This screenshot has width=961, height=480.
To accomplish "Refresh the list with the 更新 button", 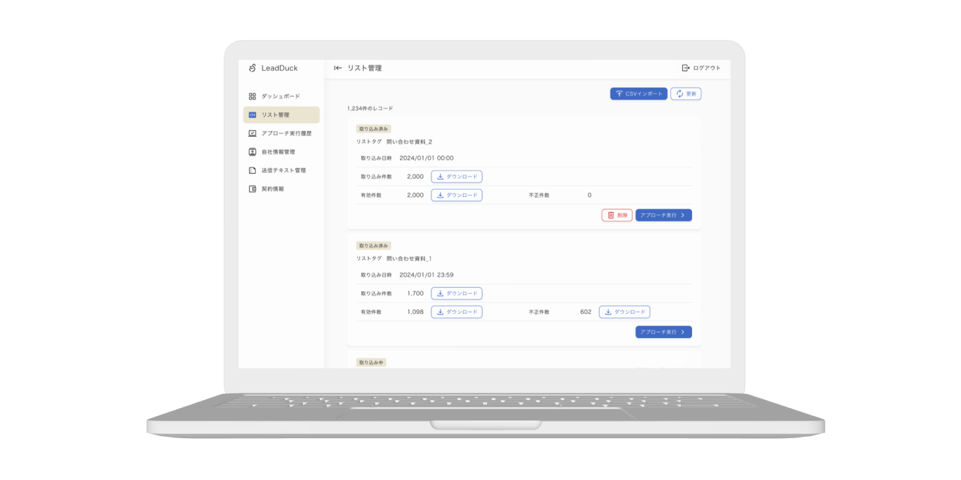I will (x=685, y=94).
